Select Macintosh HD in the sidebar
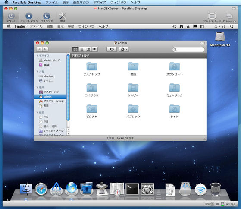 (50, 60)
